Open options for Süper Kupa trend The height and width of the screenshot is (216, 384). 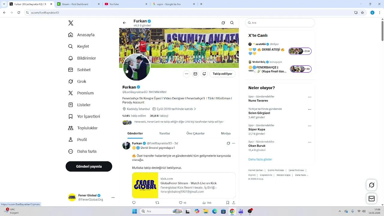pyautogui.click(x=310, y=126)
